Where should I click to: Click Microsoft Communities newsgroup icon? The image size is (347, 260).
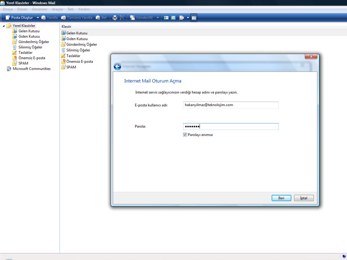click(9, 69)
